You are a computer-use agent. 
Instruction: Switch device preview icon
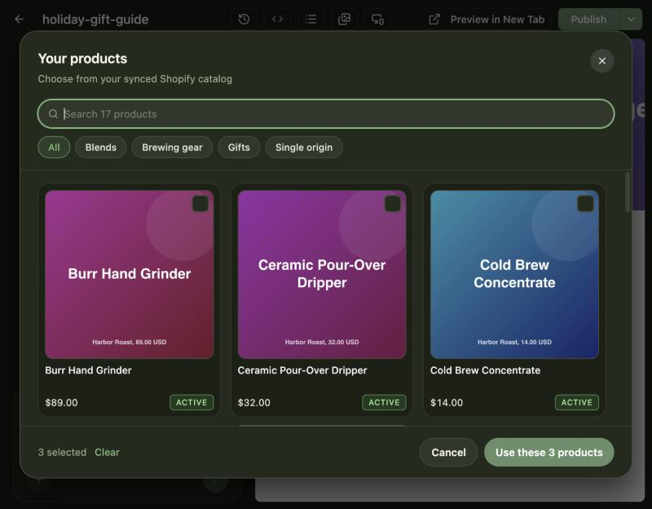click(377, 19)
